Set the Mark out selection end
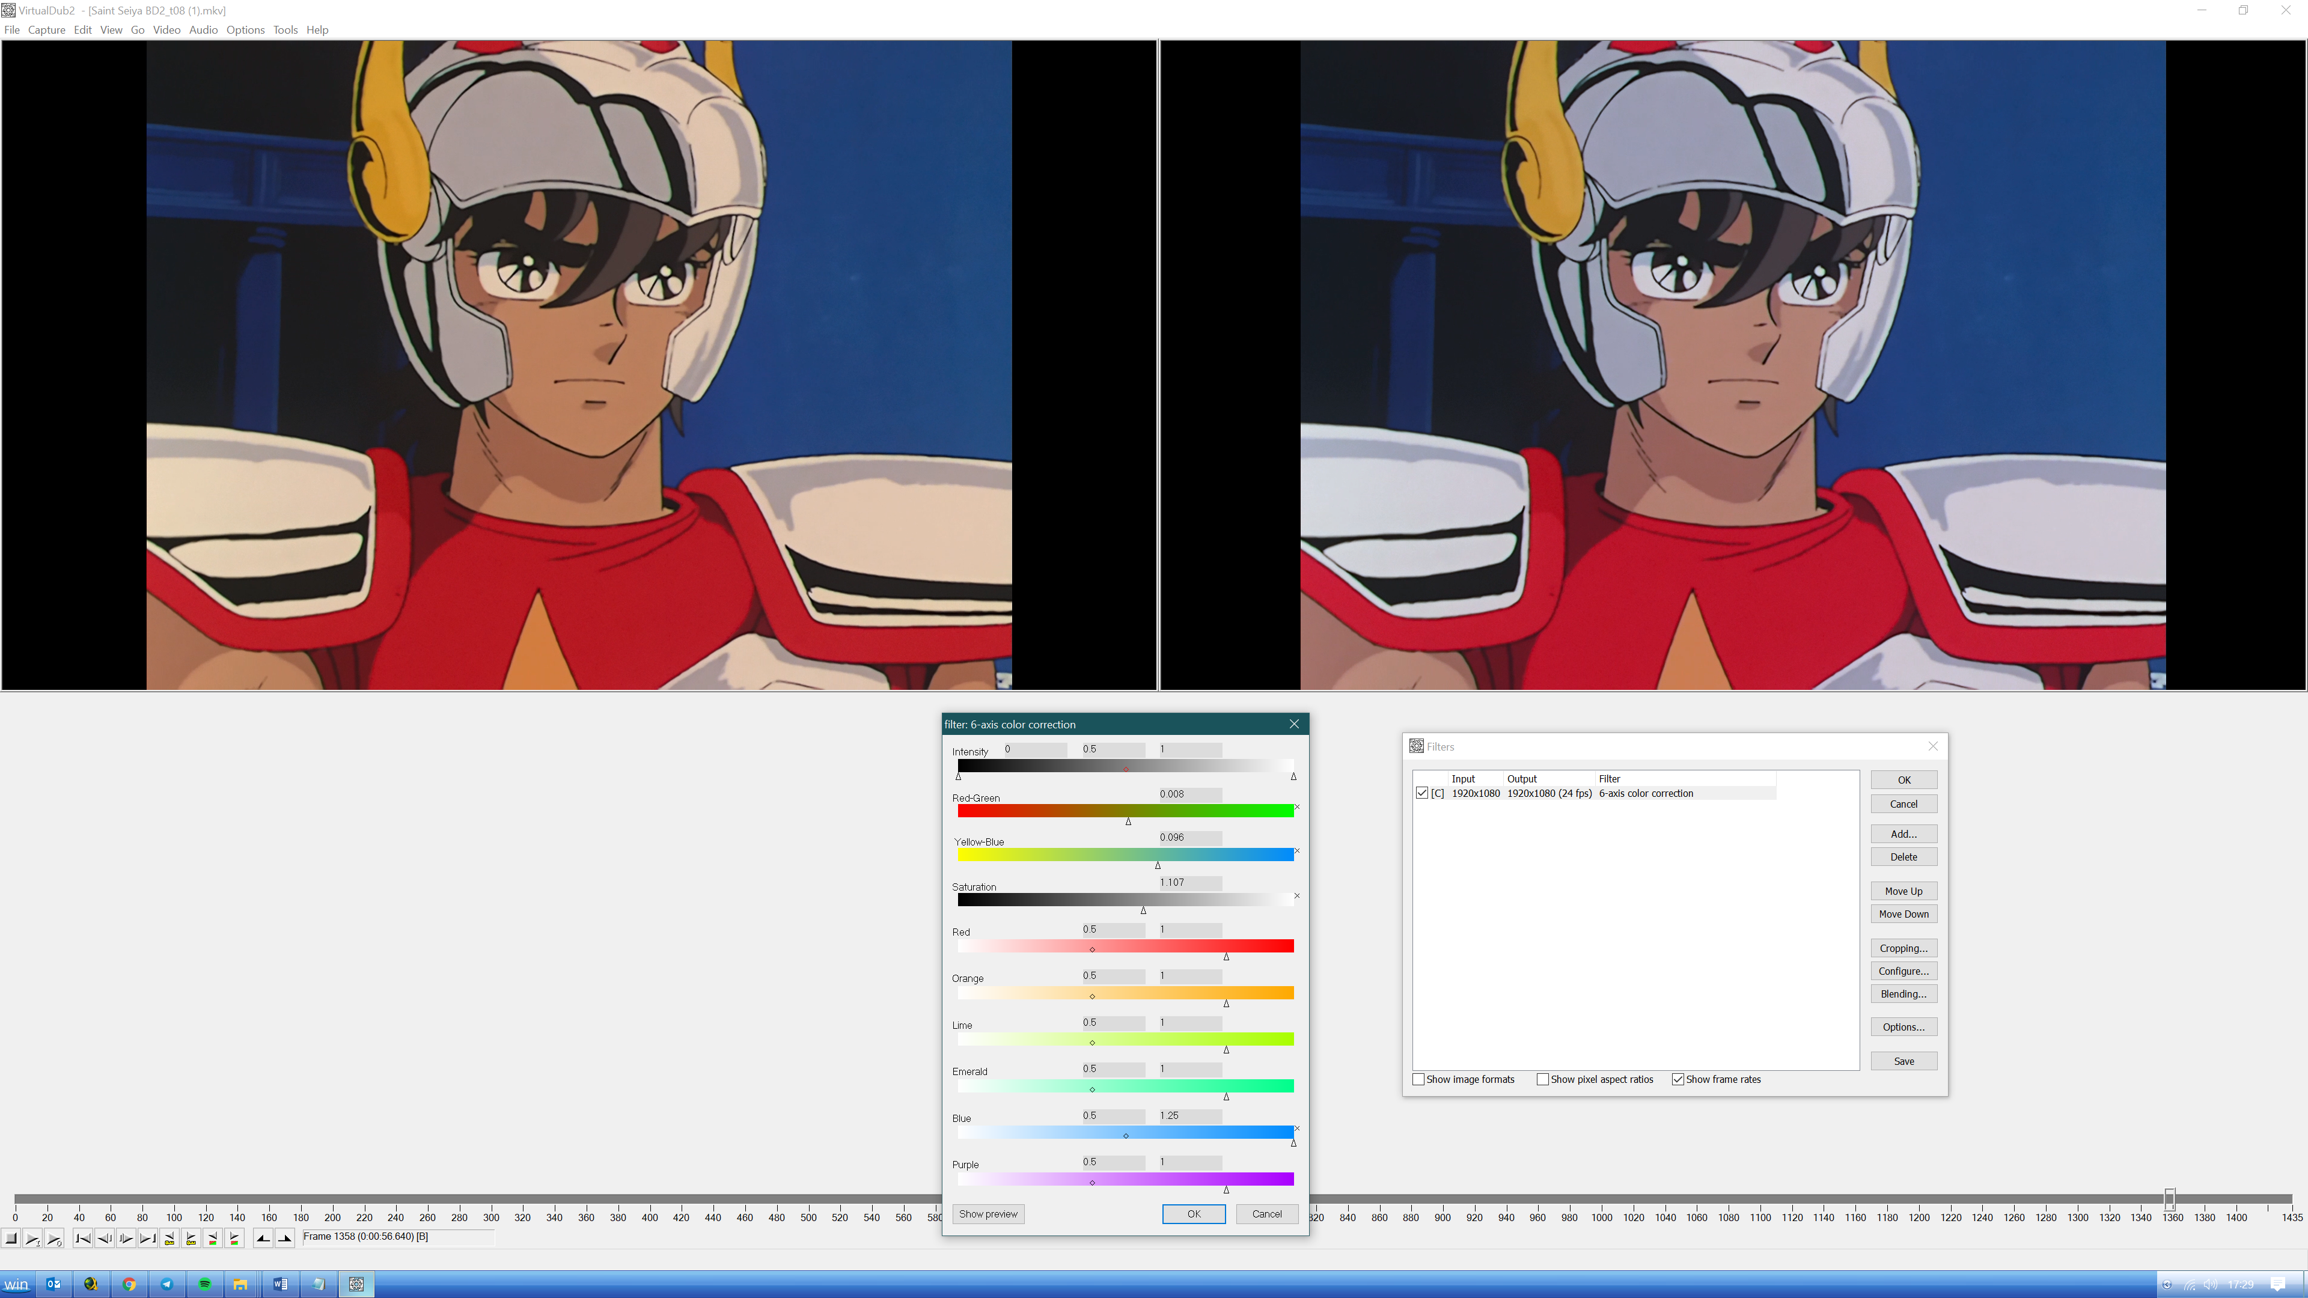This screenshot has width=2308, height=1298. click(285, 1239)
